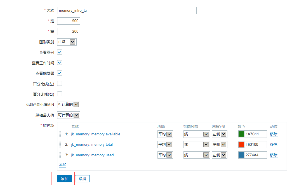
Task: Grab drag handle for memory total row
Action: pos(60,145)
